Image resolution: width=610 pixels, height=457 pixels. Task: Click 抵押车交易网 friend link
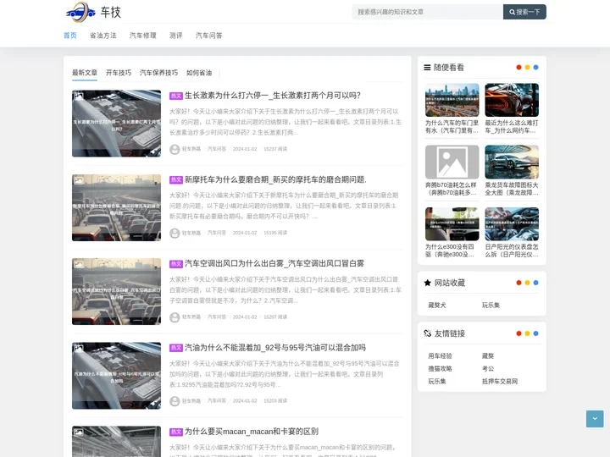(500, 382)
